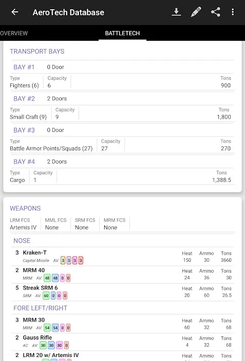
Task: Switch to the OVERVIEW tab
Action: click(14, 33)
